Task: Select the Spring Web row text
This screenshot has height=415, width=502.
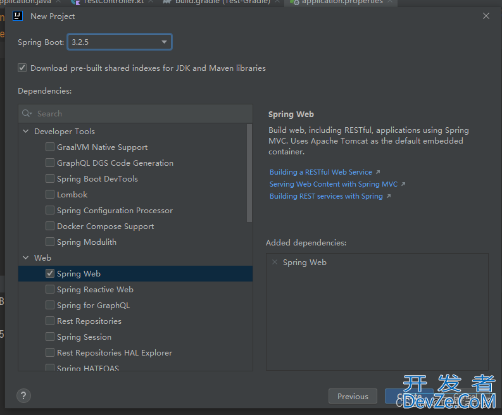Action: click(78, 273)
